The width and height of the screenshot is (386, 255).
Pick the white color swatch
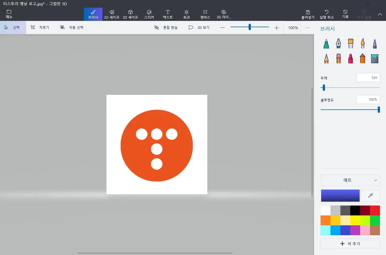[x=326, y=210]
